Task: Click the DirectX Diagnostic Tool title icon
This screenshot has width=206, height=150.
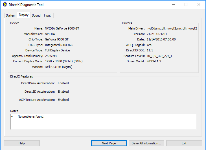Action: tap(5, 4)
